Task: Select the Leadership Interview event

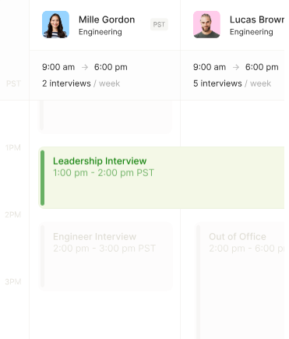Action: tap(161, 178)
